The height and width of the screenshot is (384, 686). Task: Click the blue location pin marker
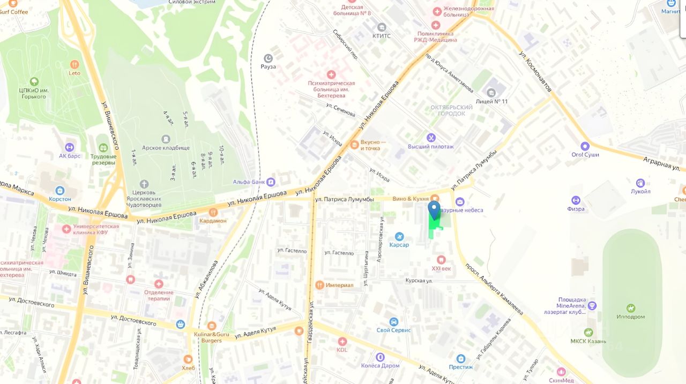tap(434, 209)
